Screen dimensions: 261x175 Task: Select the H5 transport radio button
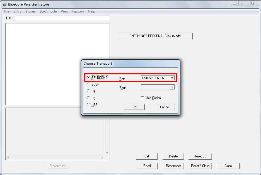[x=88, y=98]
